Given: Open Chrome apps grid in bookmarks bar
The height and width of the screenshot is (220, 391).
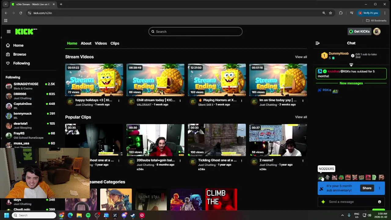Looking at the screenshot, I should coord(5,20).
